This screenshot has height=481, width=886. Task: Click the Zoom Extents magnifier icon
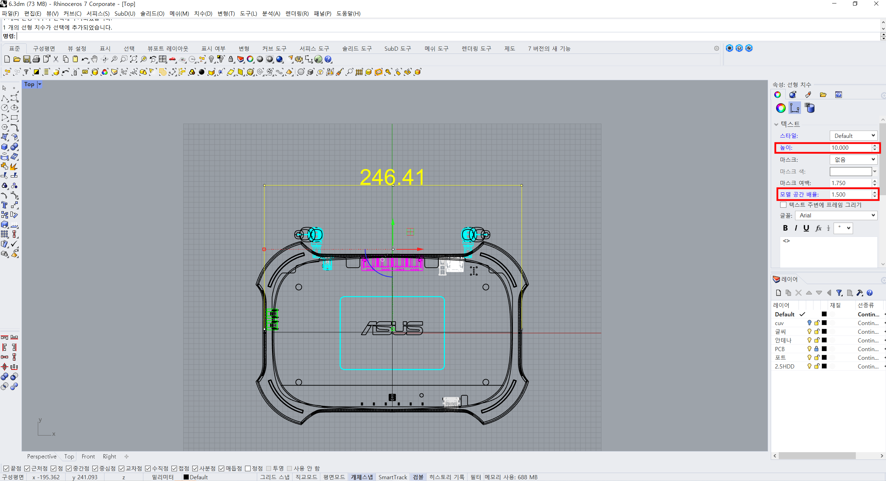tap(134, 59)
